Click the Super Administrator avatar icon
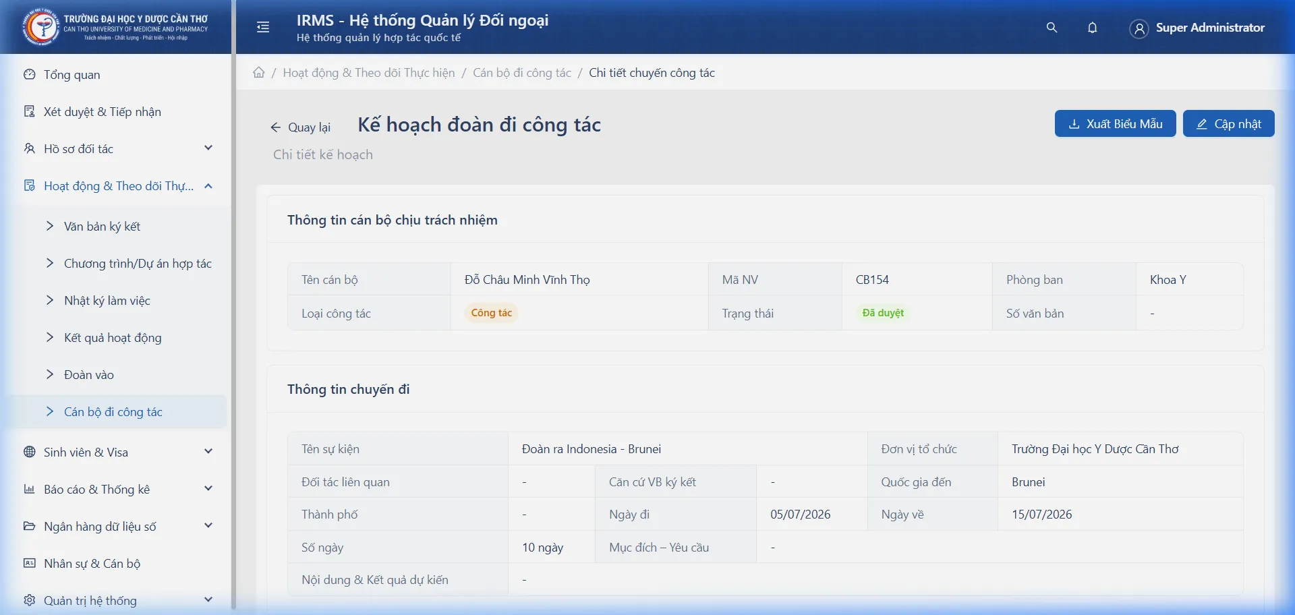The width and height of the screenshot is (1295, 615). 1139,28
